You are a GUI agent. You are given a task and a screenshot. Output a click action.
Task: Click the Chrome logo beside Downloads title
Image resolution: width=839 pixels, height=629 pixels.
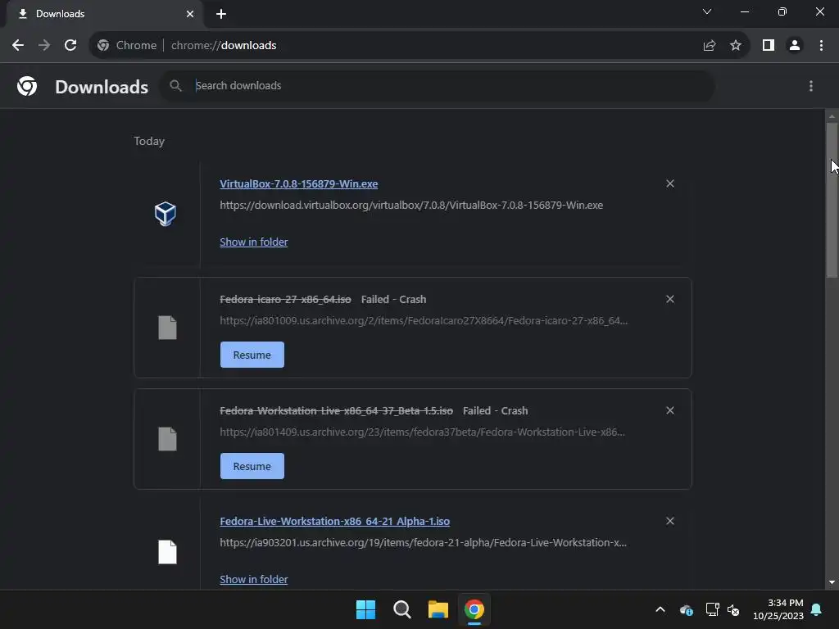tap(27, 86)
